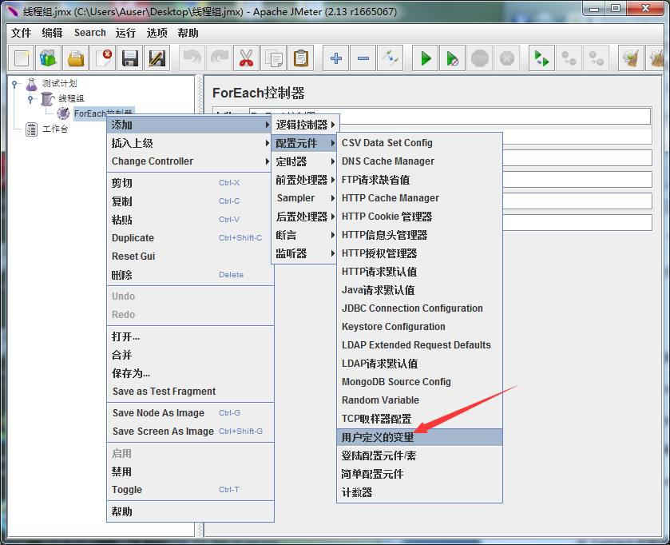Choose HTTP Cookie 管理器

[x=419, y=217]
